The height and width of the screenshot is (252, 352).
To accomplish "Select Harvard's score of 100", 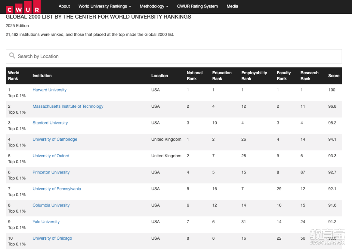I will coord(332,90).
